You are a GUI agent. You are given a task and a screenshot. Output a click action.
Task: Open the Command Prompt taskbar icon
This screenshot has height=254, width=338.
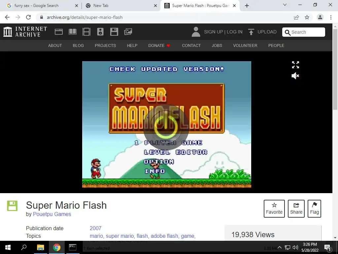click(x=73, y=247)
